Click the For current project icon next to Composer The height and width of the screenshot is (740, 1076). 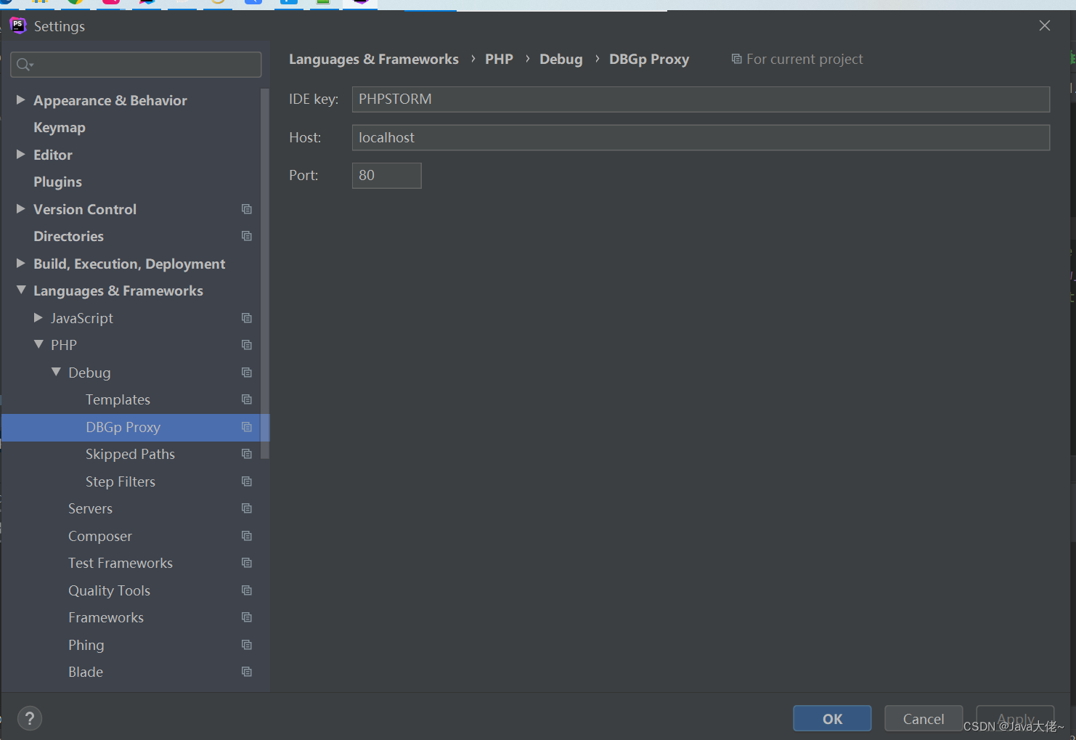pyautogui.click(x=247, y=536)
